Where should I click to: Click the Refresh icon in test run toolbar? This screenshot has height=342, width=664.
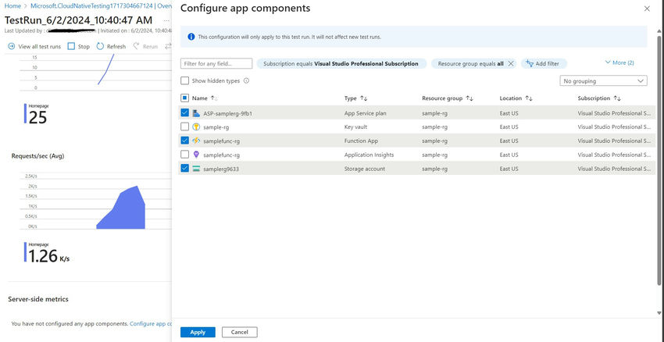pos(100,47)
